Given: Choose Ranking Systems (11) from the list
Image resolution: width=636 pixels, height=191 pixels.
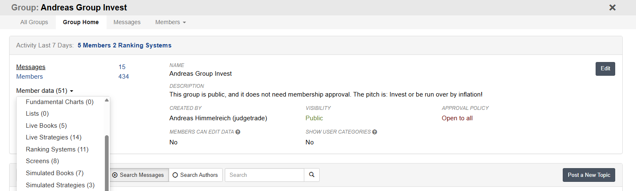Looking at the screenshot, I should (x=57, y=149).
